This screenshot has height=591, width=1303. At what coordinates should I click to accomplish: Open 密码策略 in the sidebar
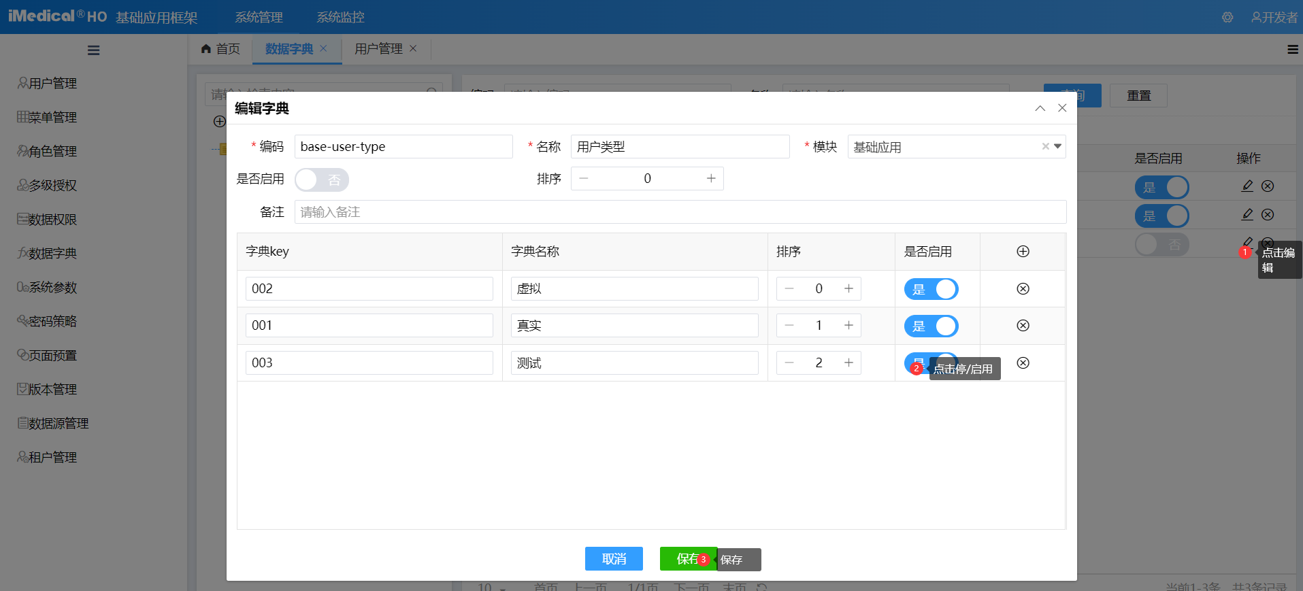(x=47, y=321)
